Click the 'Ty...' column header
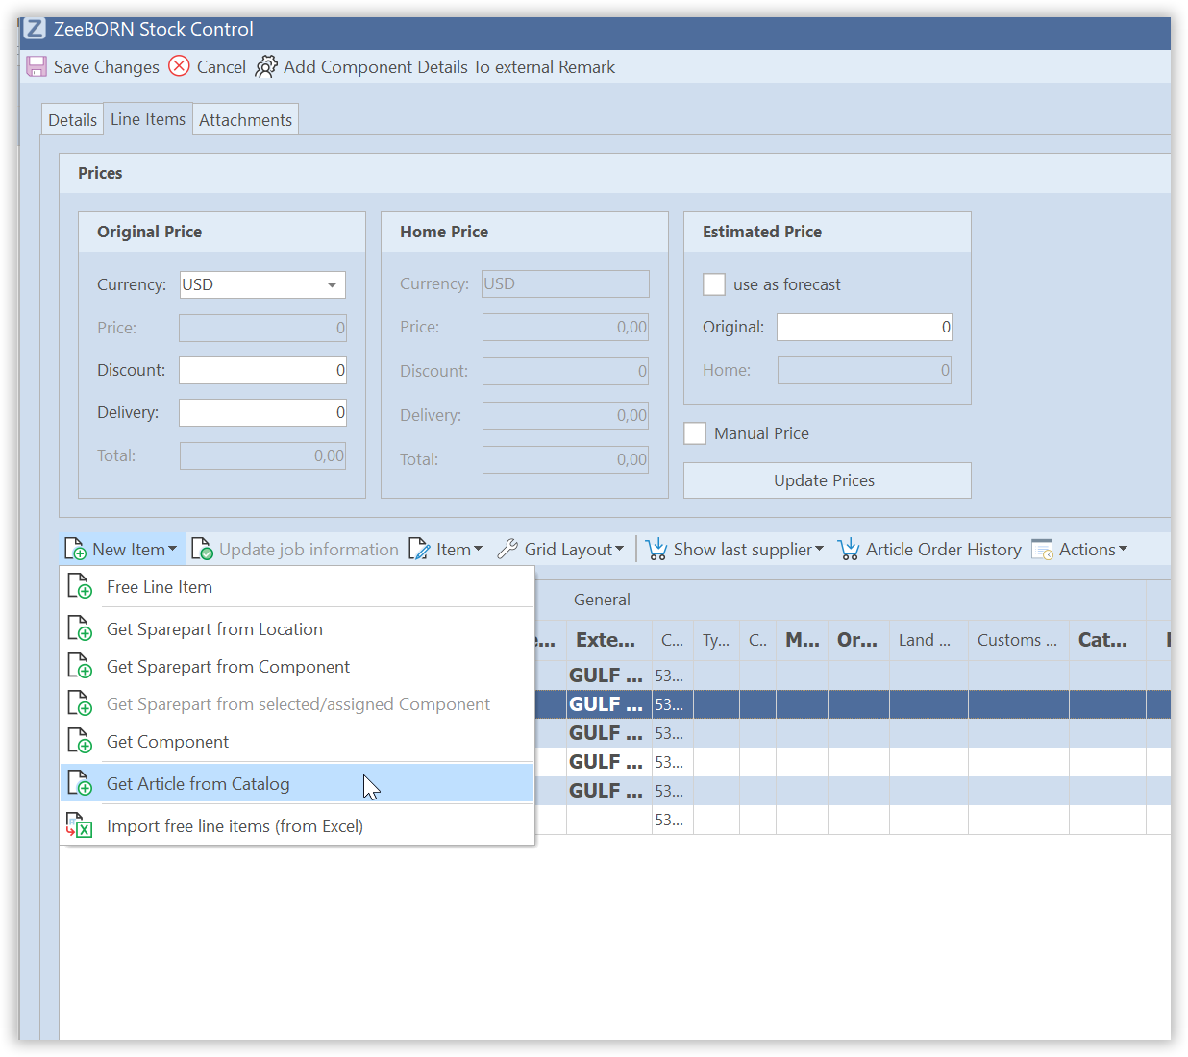 click(x=716, y=640)
